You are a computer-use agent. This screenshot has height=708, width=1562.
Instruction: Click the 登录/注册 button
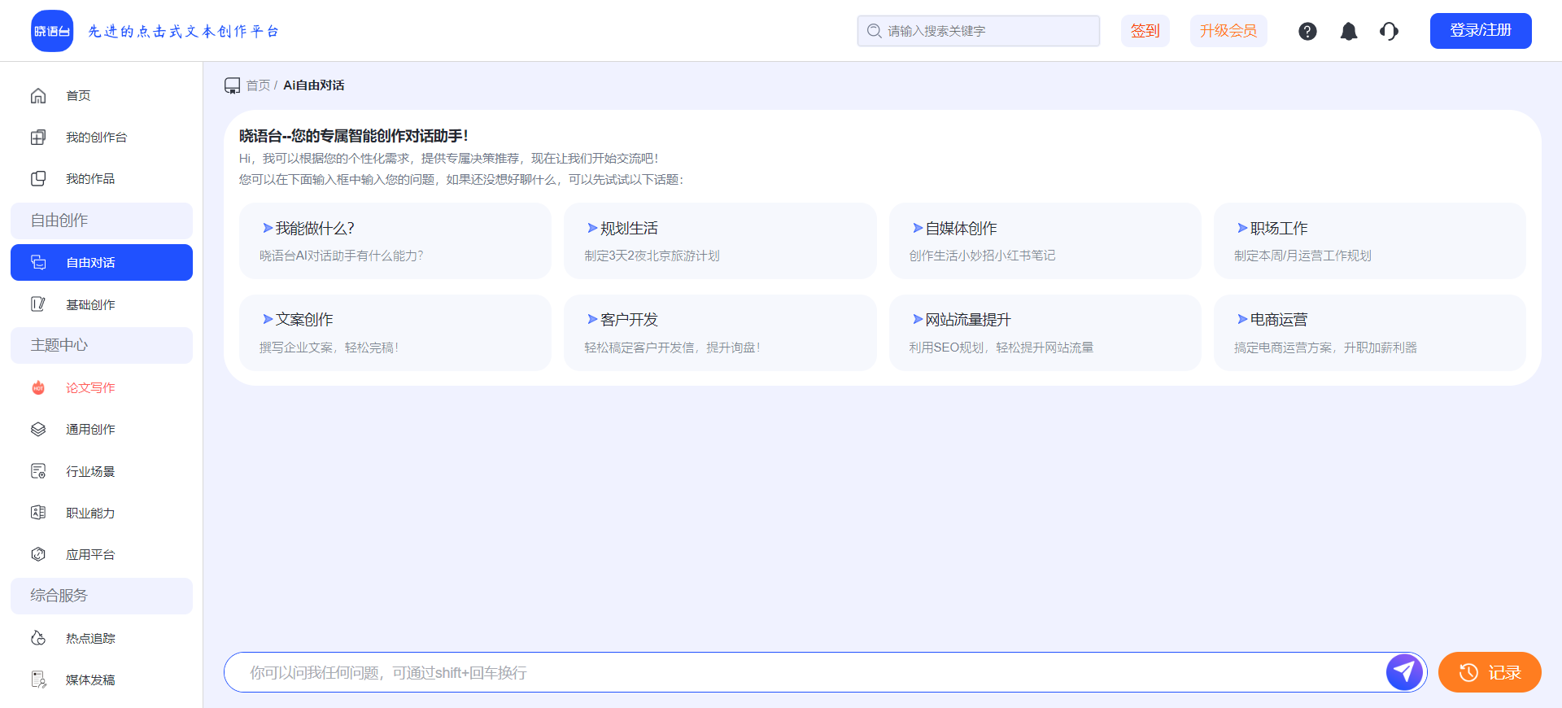tap(1480, 31)
